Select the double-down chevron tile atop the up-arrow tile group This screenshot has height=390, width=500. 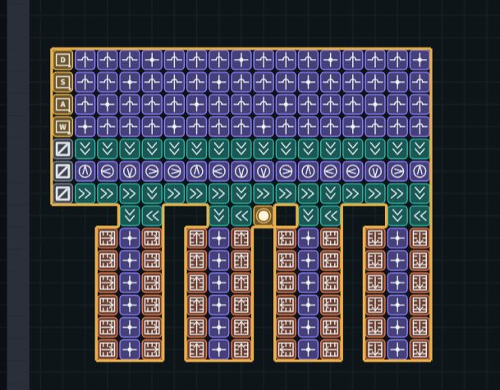point(218,215)
